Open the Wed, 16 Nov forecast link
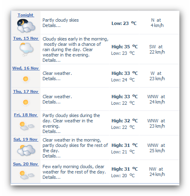 25,68
